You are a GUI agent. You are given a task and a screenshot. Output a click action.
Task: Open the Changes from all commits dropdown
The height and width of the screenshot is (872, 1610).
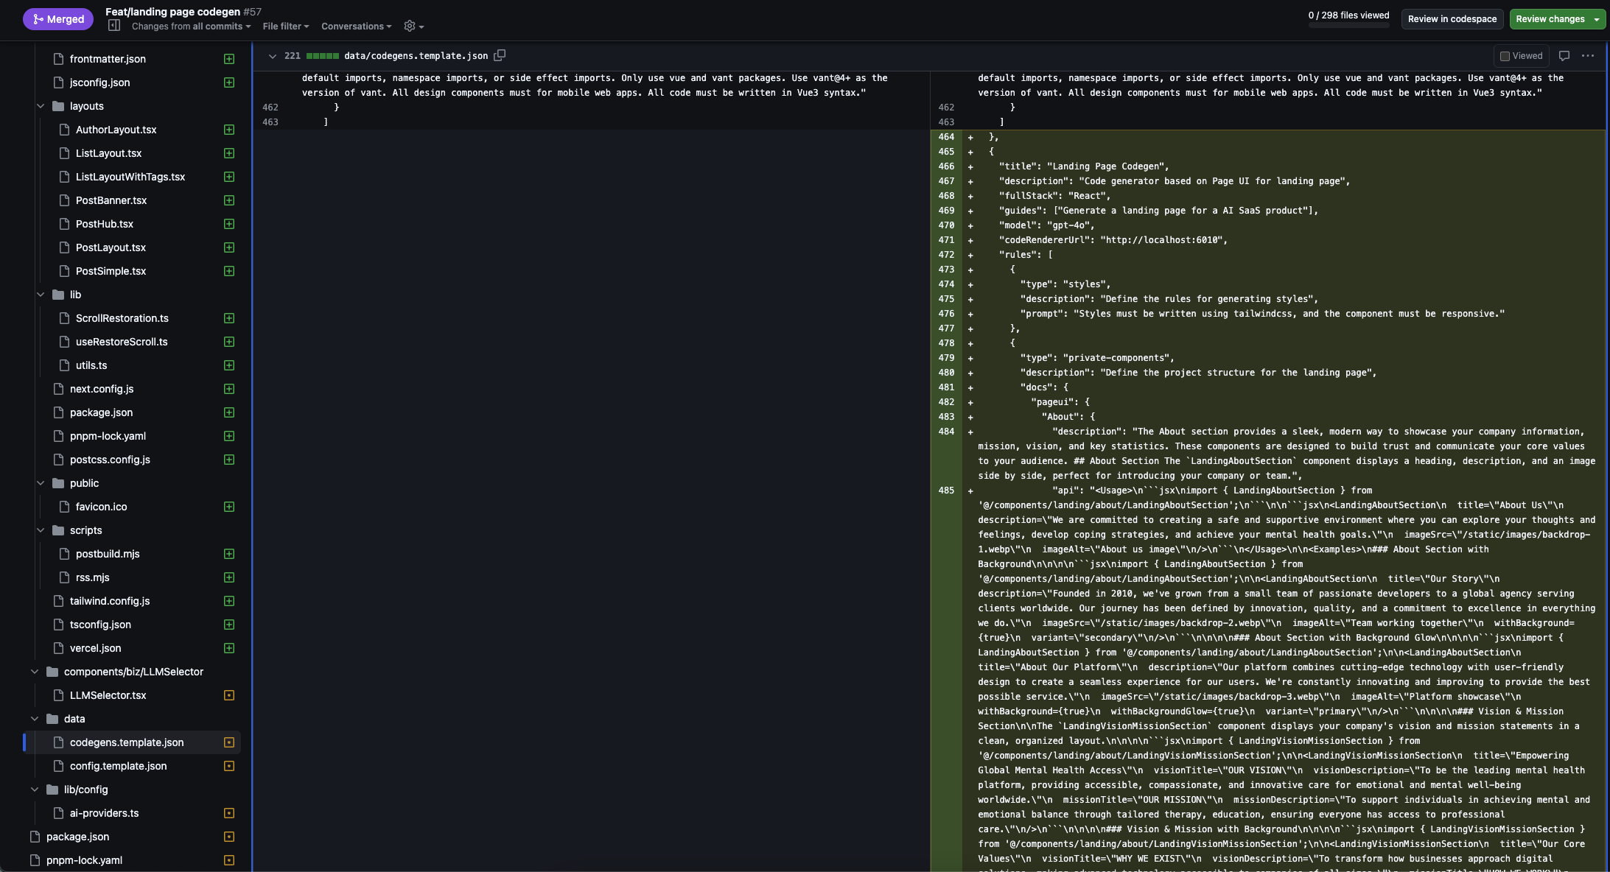(191, 27)
